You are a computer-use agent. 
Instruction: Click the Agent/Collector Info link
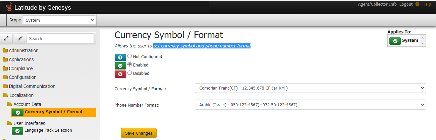click(377, 4)
